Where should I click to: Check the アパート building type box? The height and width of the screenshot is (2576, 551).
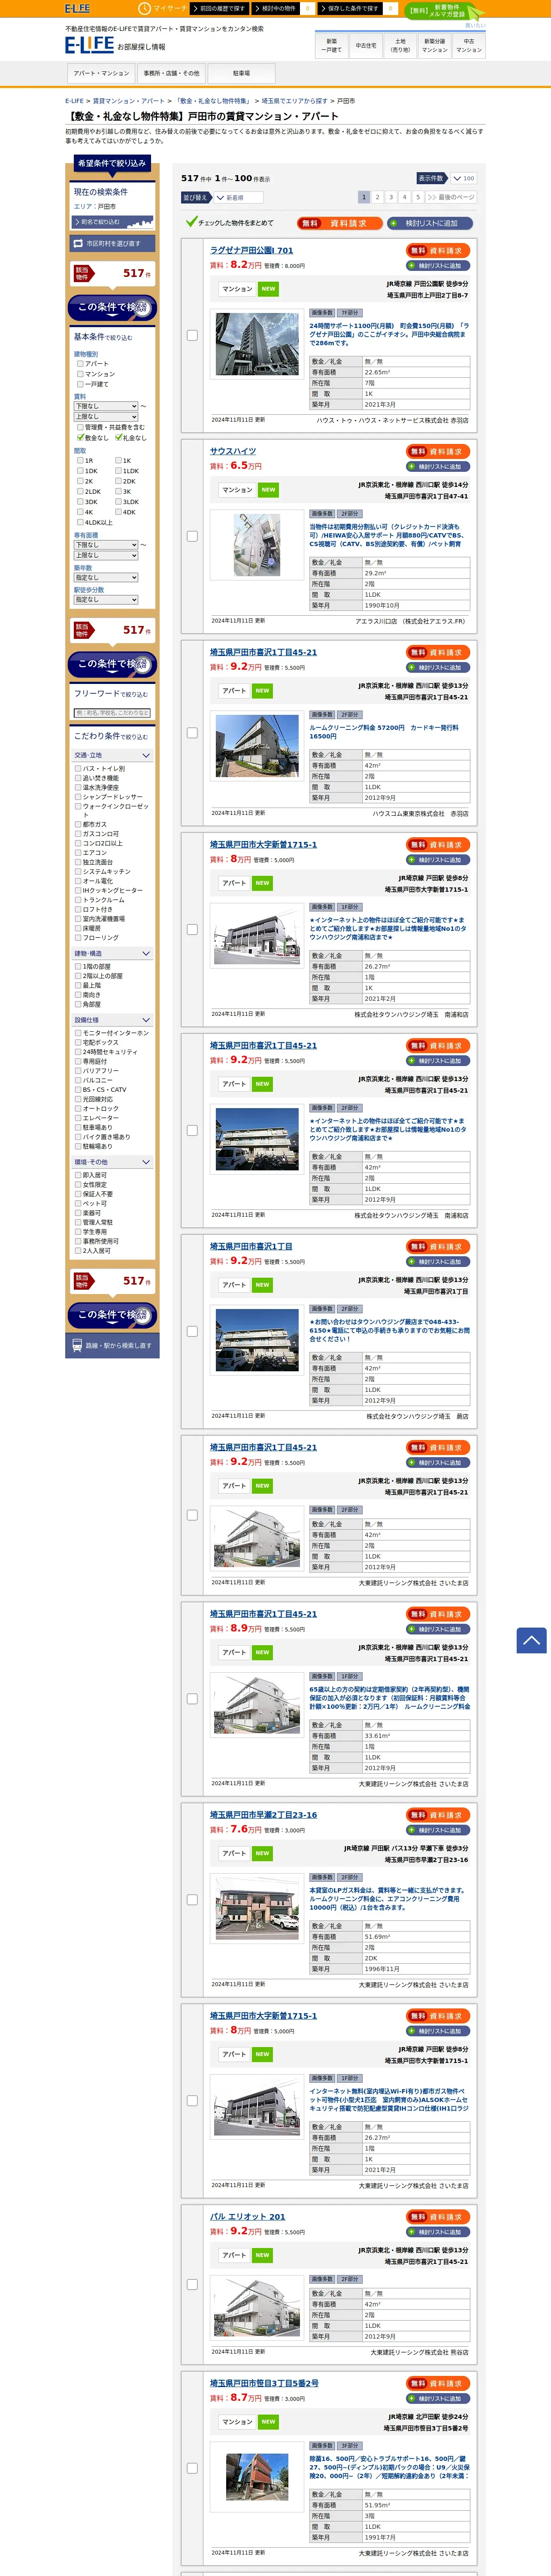80,364
